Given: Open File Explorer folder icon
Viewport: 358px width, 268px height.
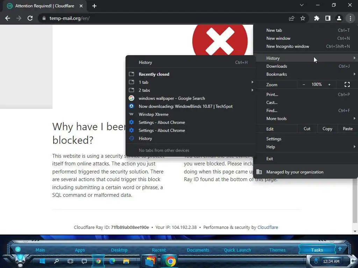Looking at the screenshot, I should click(126, 261).
